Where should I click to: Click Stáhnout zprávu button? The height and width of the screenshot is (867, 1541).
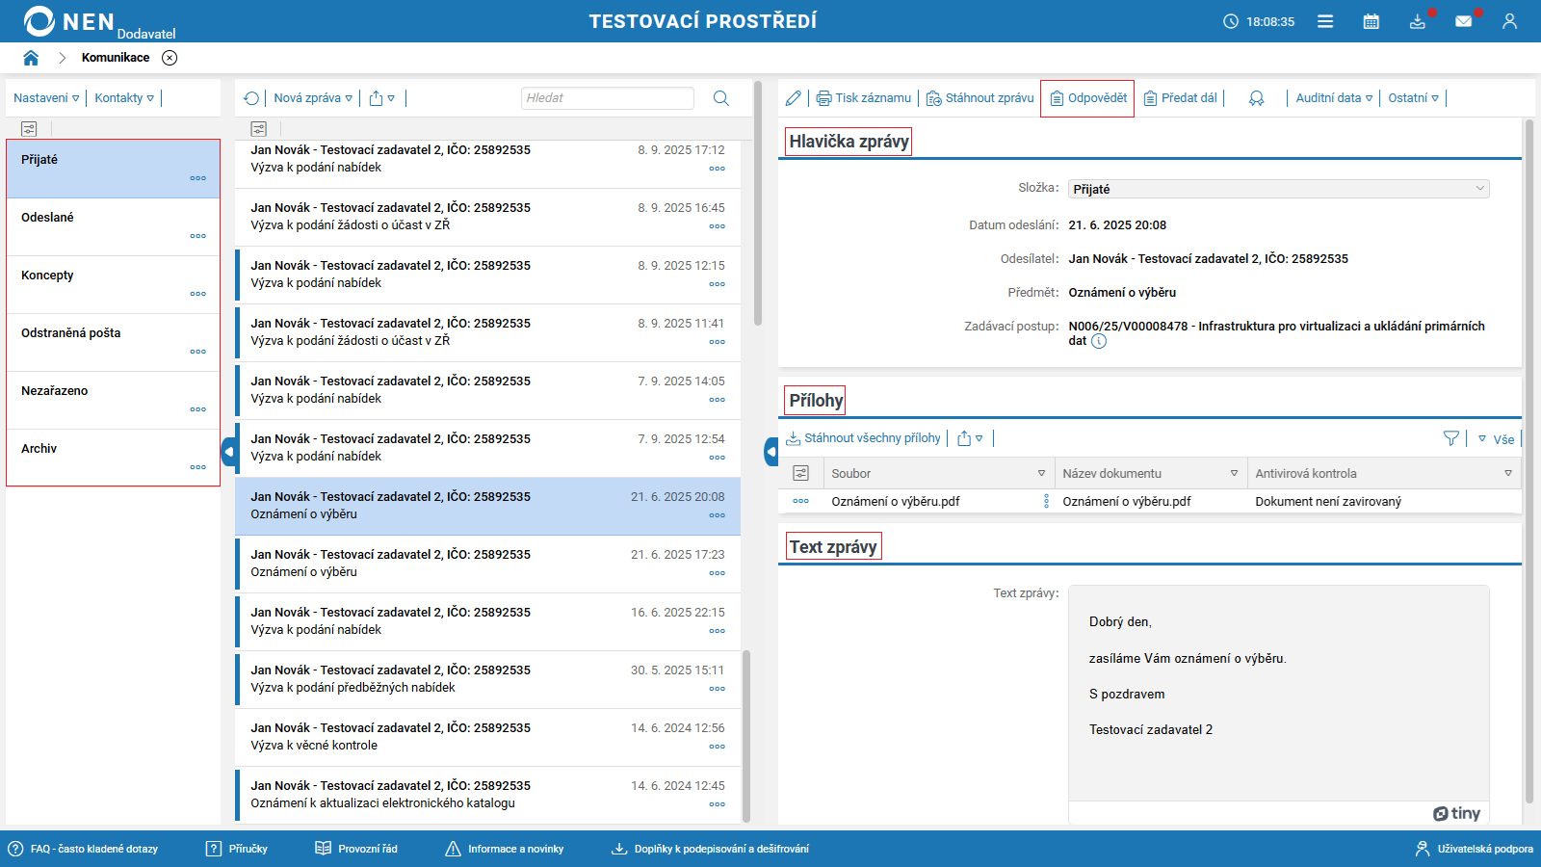click(980, 98)
